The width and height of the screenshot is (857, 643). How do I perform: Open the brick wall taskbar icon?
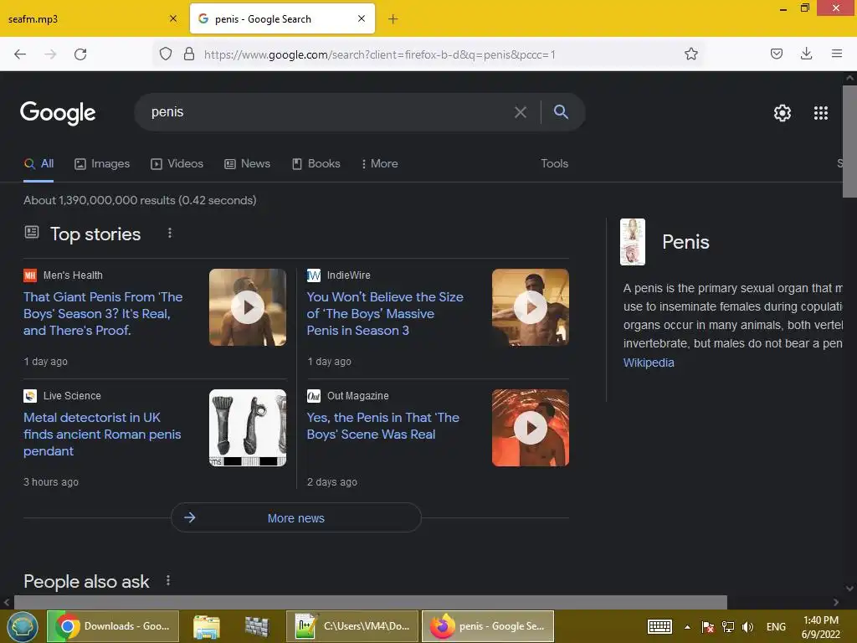(x=257, y=626)
